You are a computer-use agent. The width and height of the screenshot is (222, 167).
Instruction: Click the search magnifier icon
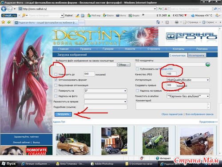click(215, 9)
